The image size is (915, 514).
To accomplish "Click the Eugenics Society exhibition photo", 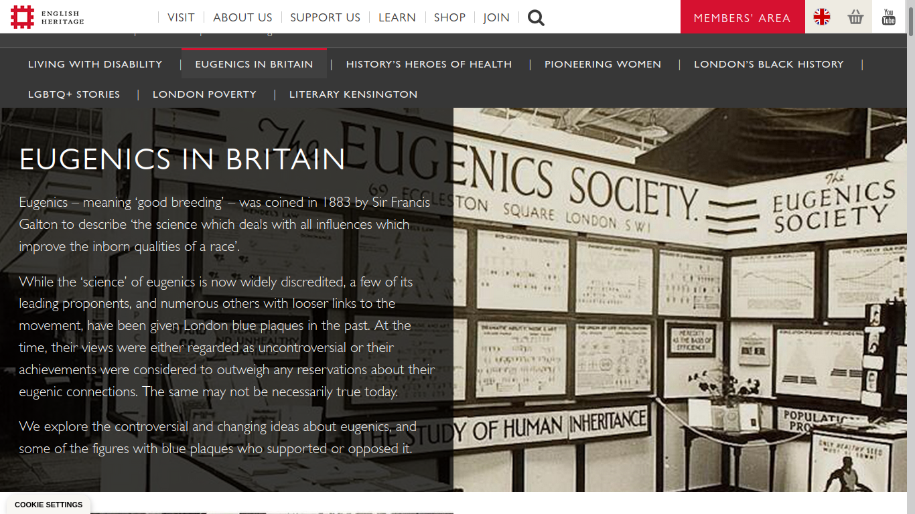I will [x=680, y=300].
